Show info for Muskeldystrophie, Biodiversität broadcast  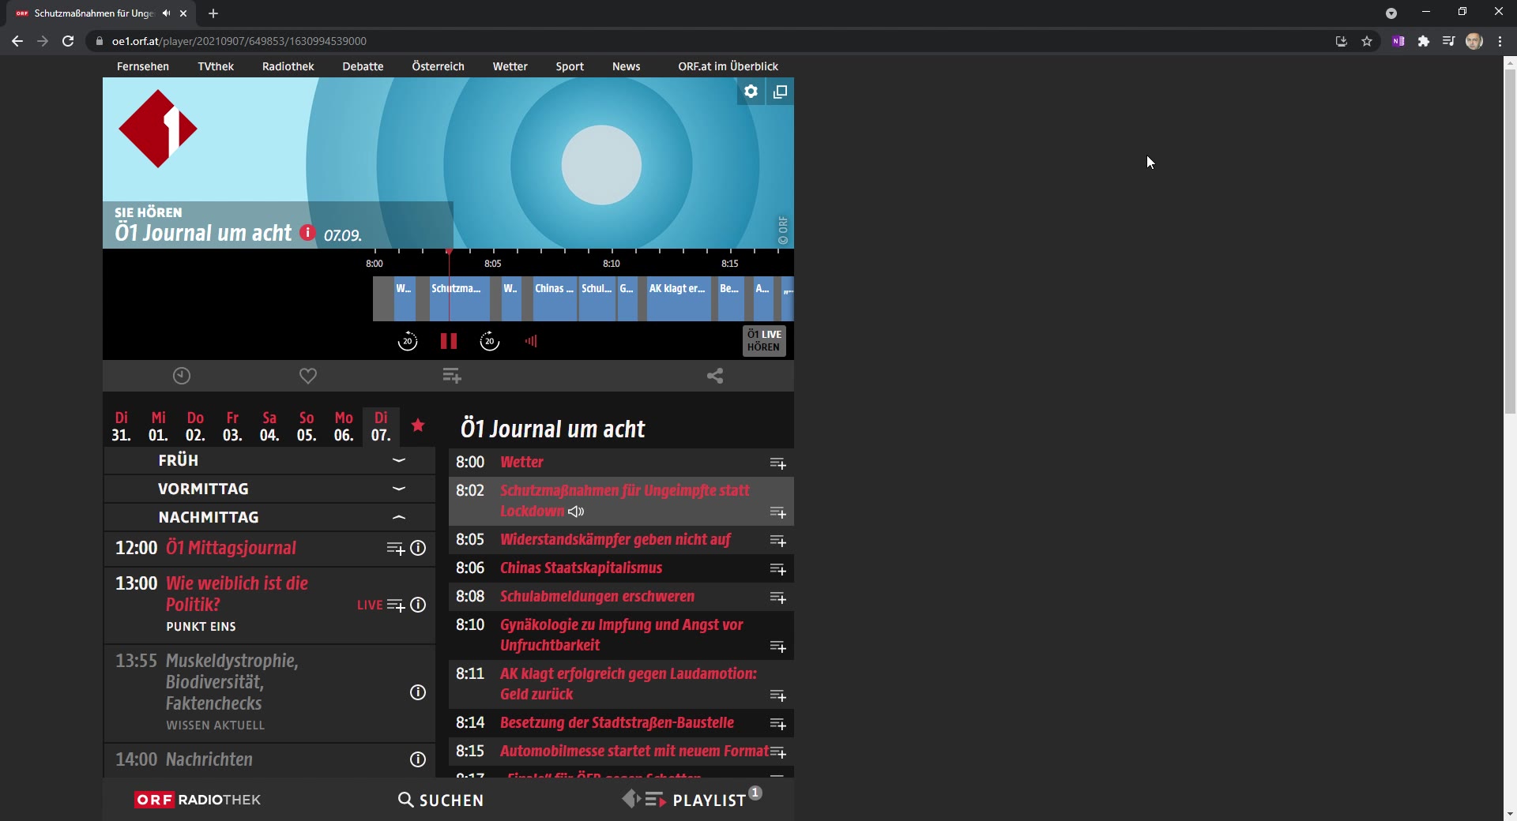point(418,692)
